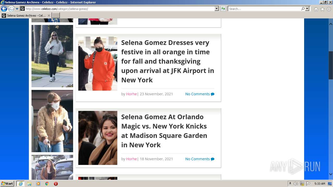Screen dimensions: 333x187
Task: Open the search provider dropdown arrow
Action: pyautogui.click(x=307, y=9)
